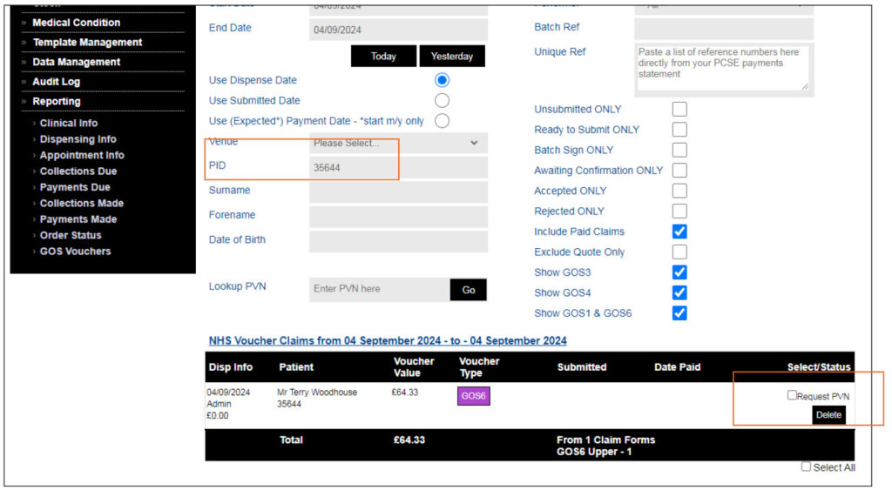This screenshot has height=497, width=892.
Task: Open the Venue dropdown list
Action: point(398,143)
